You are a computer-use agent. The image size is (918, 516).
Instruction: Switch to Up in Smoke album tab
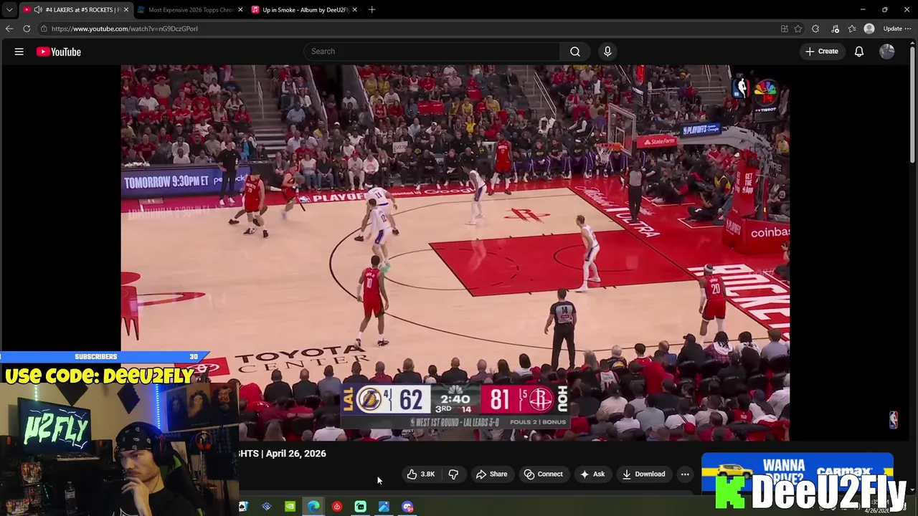pyautogui.click(x=306, y=10)
